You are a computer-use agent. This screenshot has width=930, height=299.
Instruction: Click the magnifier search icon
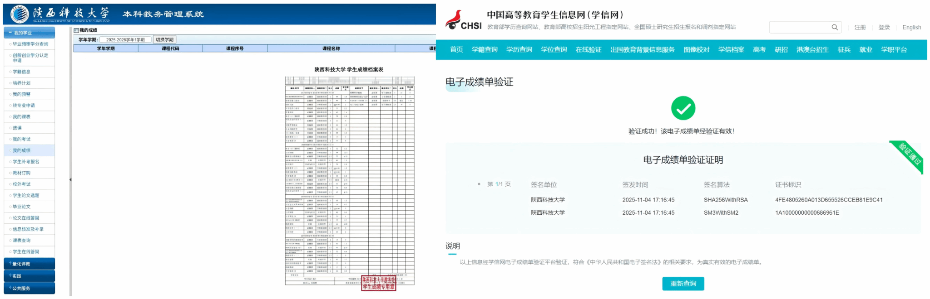[x=834, y=27]
